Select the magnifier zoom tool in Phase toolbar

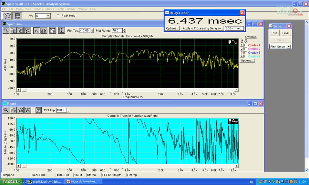tap(6, 110)
